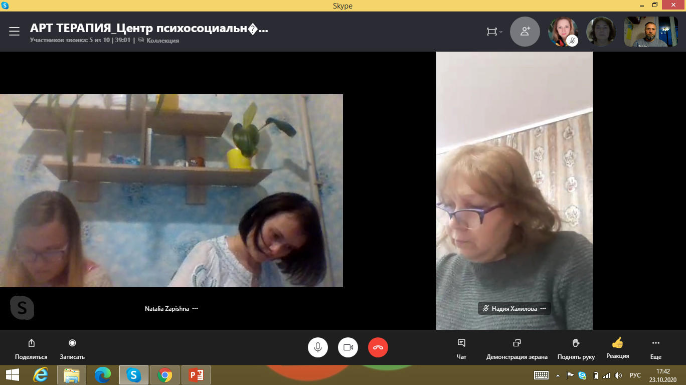686x385 pixels.
Task: Open options next to Natalia Zapishna
Action: click(x=195, y=308)
